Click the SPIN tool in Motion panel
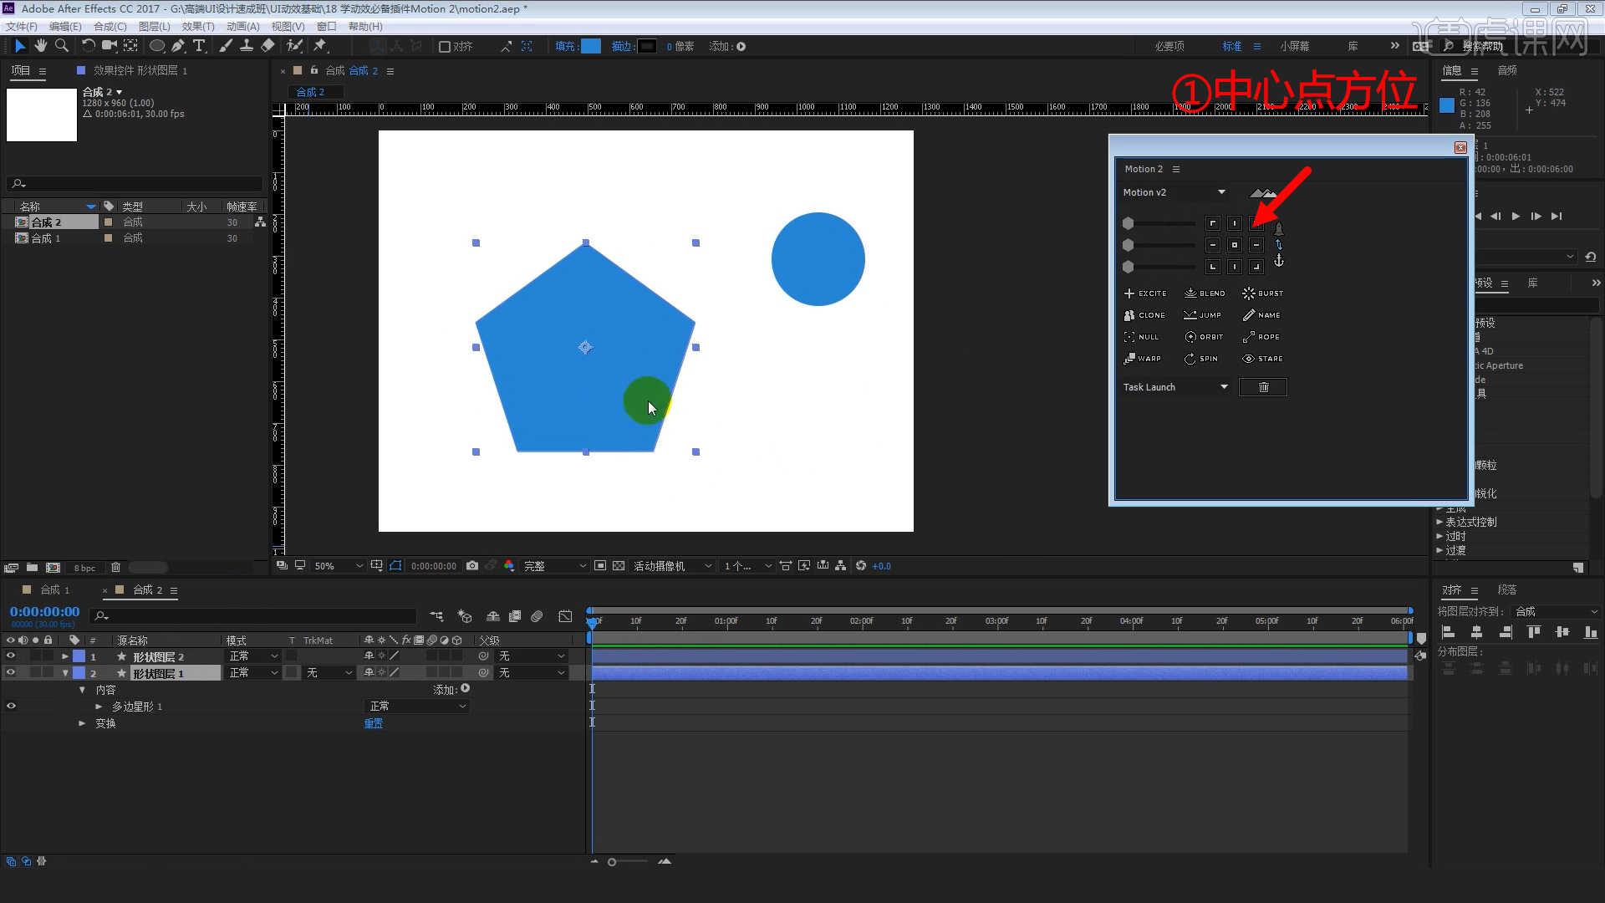Viewport: 1605px width, 903px height. 1201,359
